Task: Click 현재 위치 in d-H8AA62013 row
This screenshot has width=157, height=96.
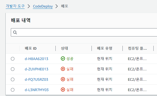Action: (104, 58)
